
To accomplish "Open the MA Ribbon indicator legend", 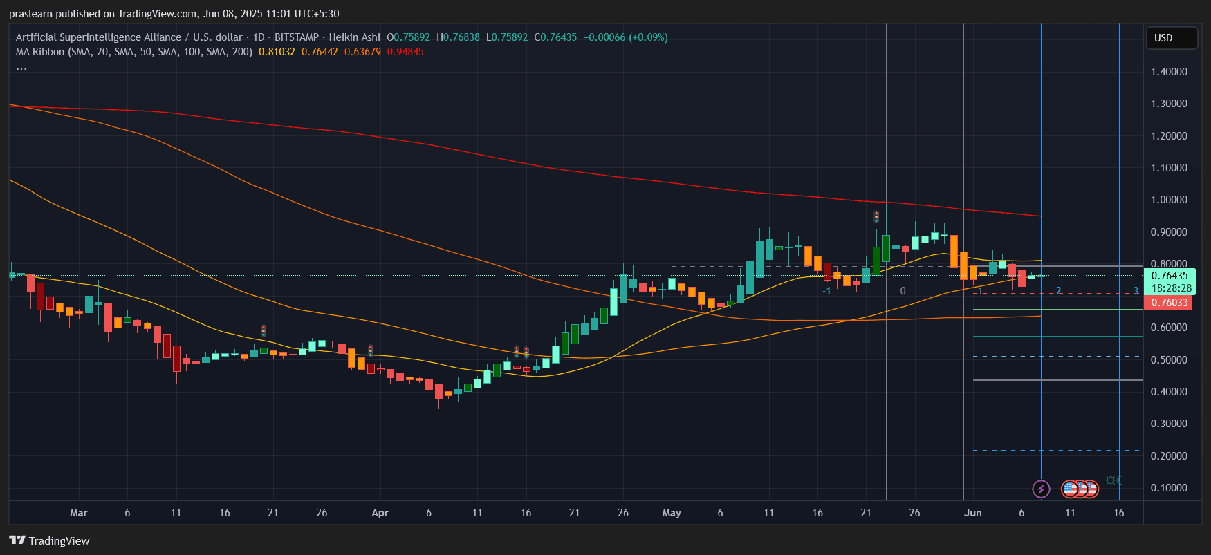I will point(133,52).
